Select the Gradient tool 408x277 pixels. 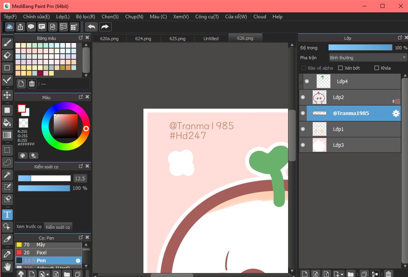click(x=7, y=135)
